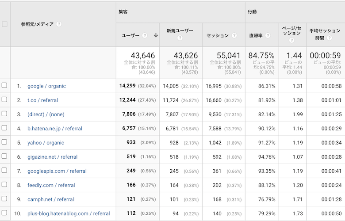345x221 pixels.
Task: Click the plus-blog.hatenablog.com / referral link
Action: [x=69, y=213]
